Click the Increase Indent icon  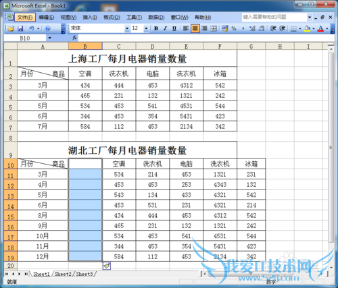coord(283,28)
